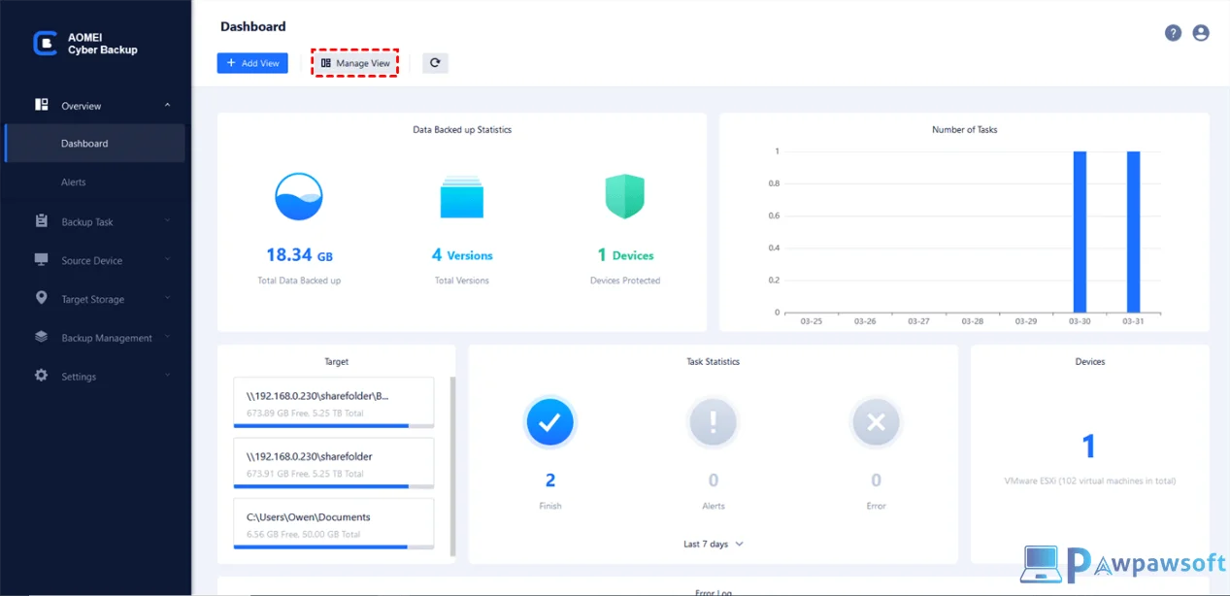
Task: Click the 6.56 GB Free, 50.00 GB Total text
Action: 303,535
